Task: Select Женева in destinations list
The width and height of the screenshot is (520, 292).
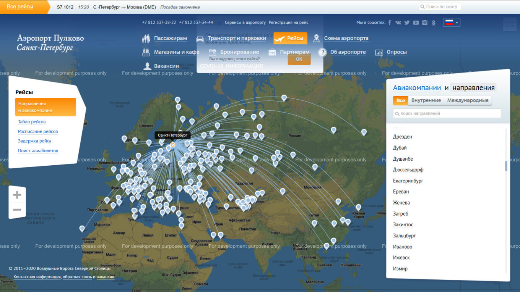Action: [401, 203]
